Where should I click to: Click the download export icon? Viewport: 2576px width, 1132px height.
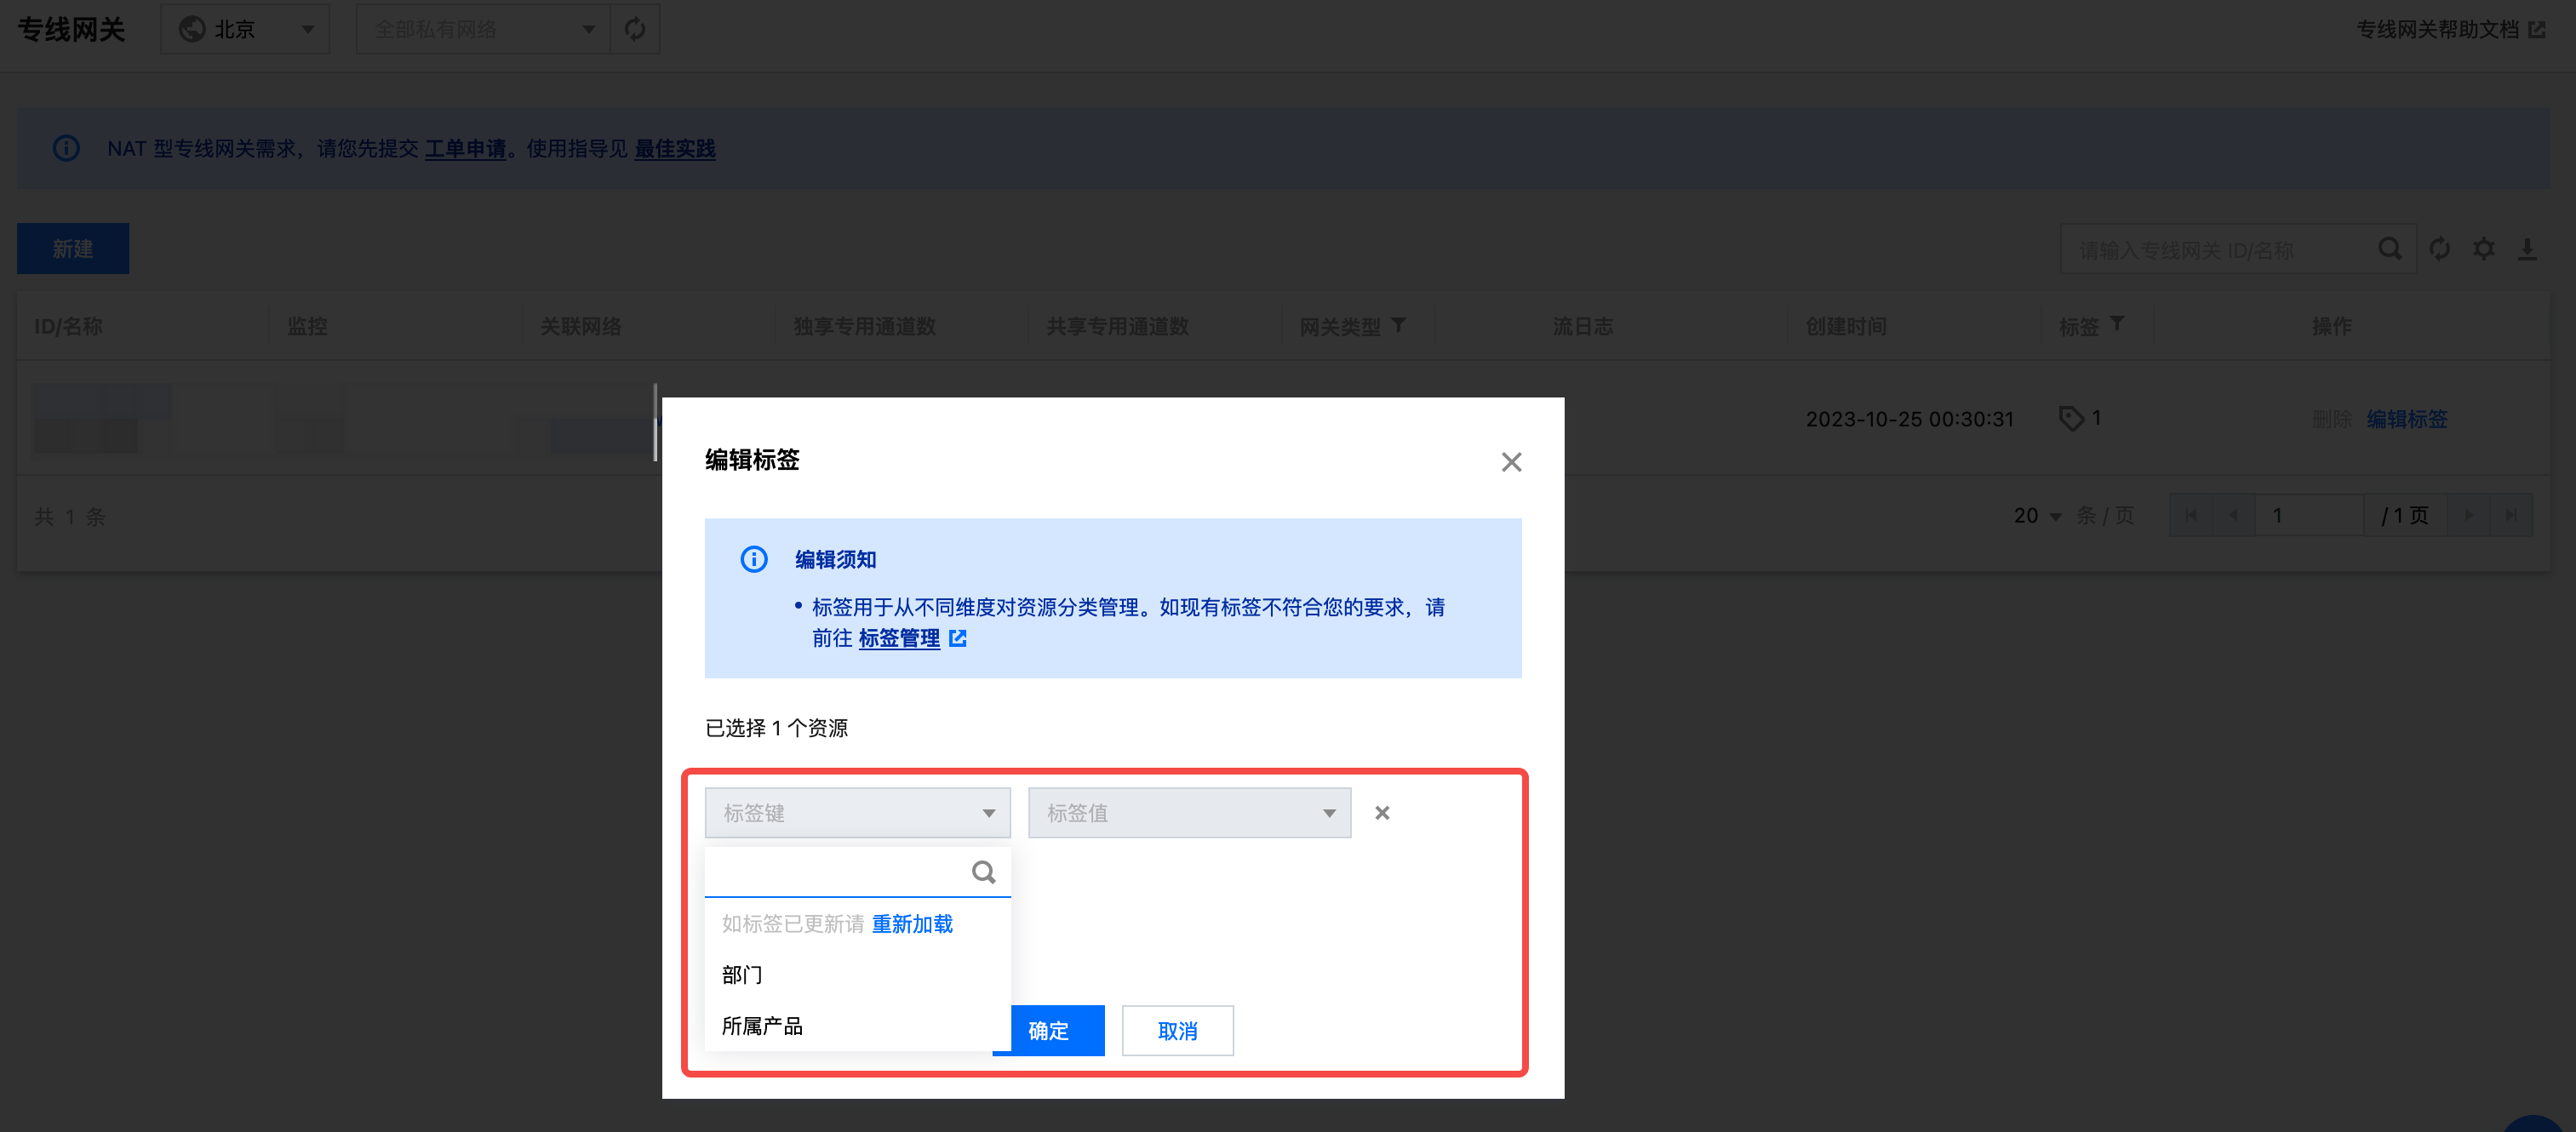pos(2526,249)
